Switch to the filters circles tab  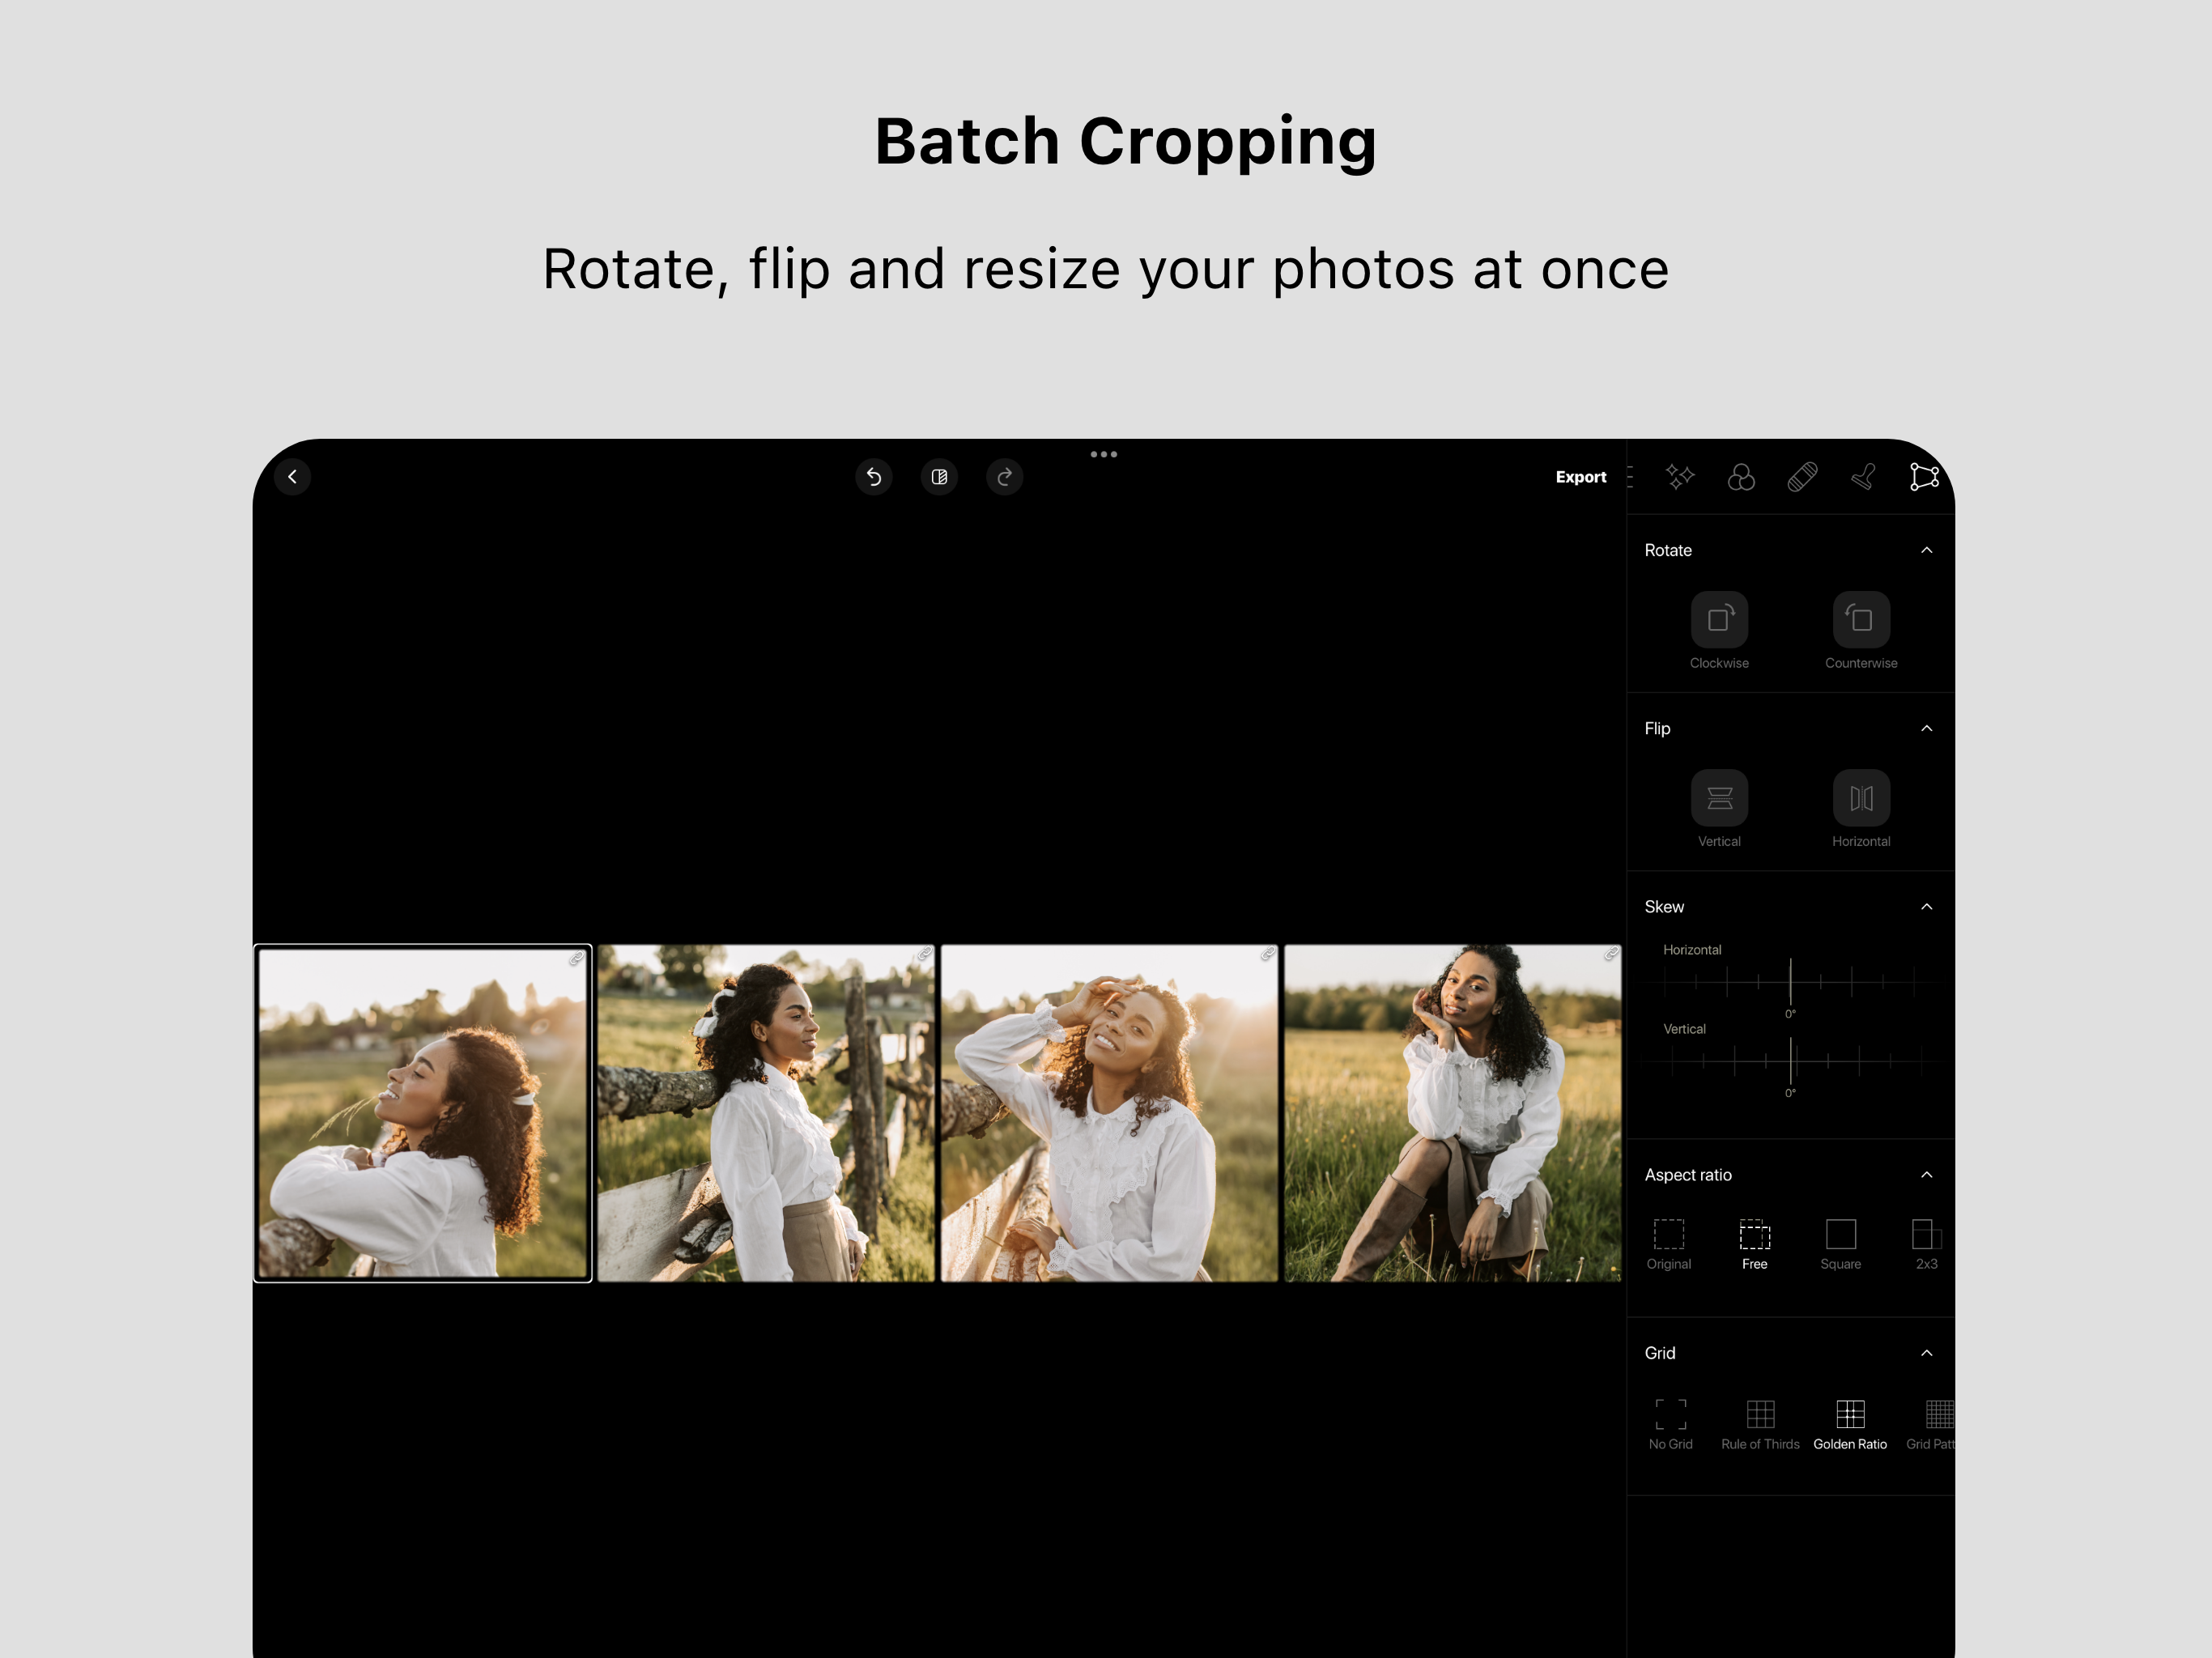(1740, 477)
